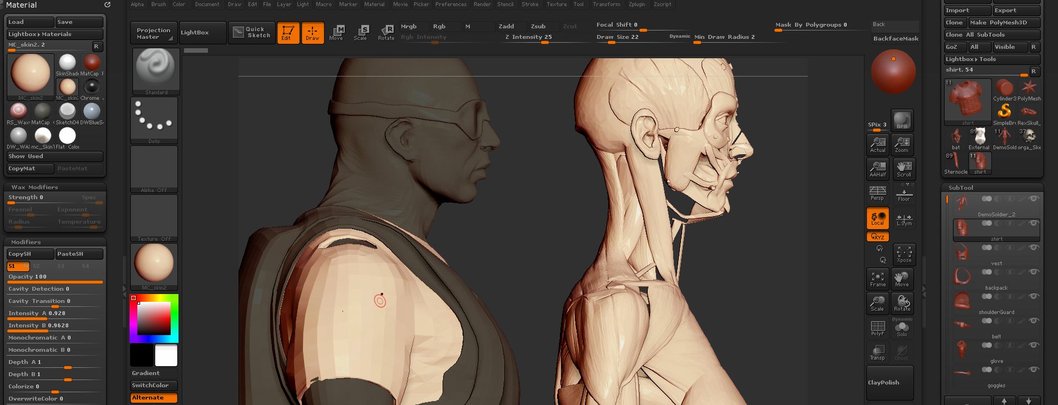1058x405 pixels.
Task: Open the Brush menu
Action: click(158, 4)
